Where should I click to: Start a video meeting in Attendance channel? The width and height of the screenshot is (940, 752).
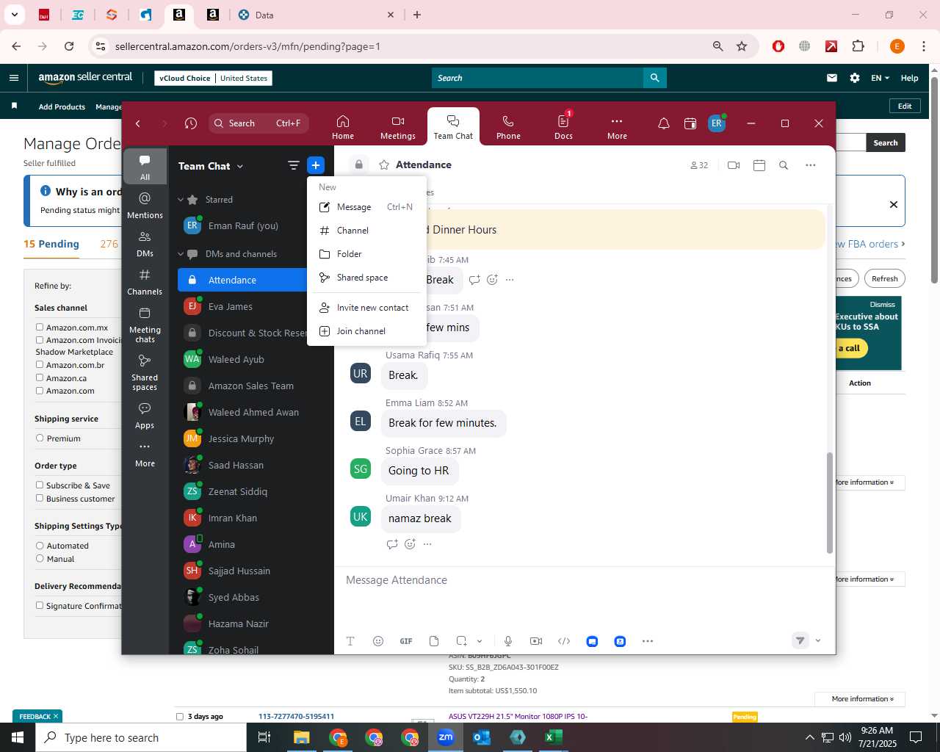click(733, 165)
